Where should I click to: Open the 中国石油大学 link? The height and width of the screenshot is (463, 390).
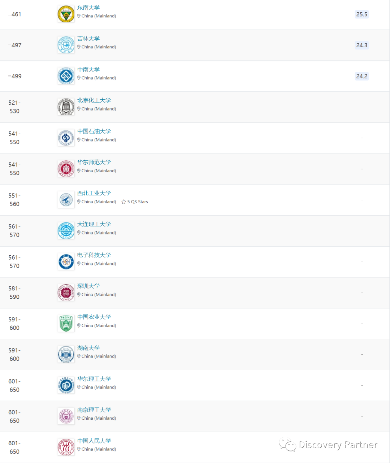point(94,131)
